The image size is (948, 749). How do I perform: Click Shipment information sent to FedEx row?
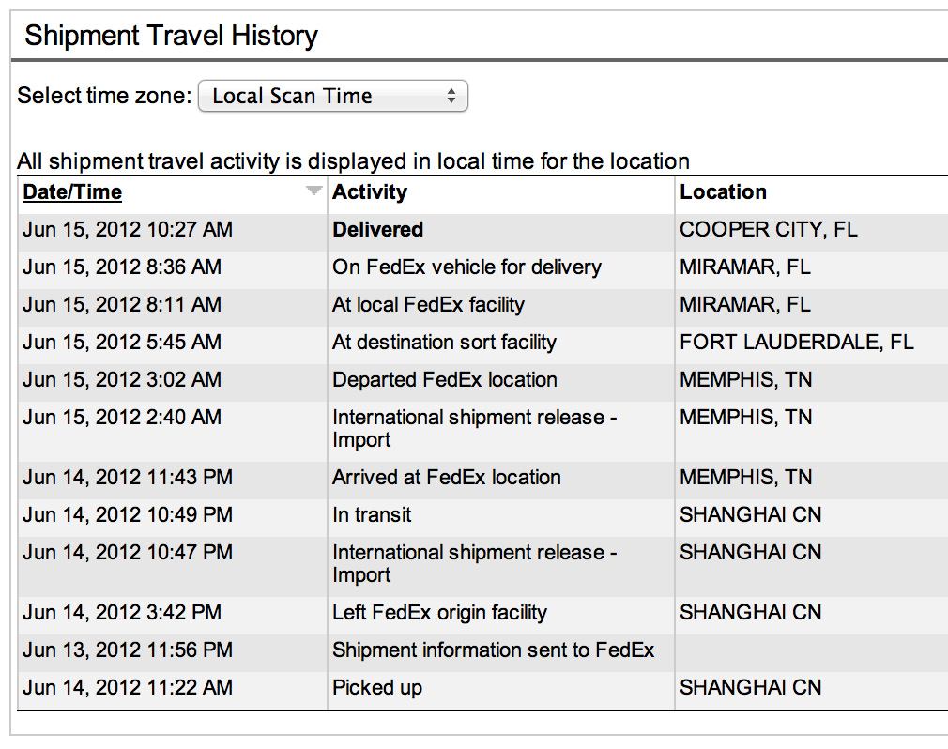pyautogui.click(x=493, y=650)
